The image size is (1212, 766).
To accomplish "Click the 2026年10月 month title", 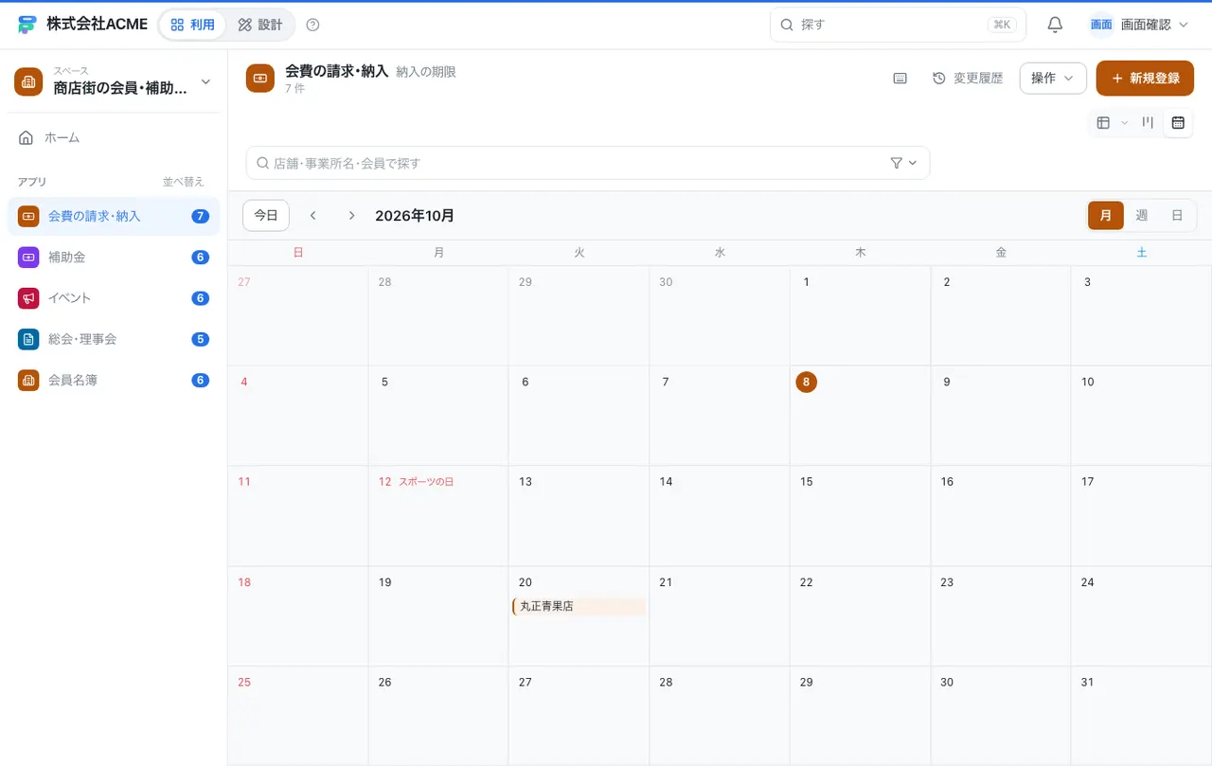I will click(x=415, y=216).
